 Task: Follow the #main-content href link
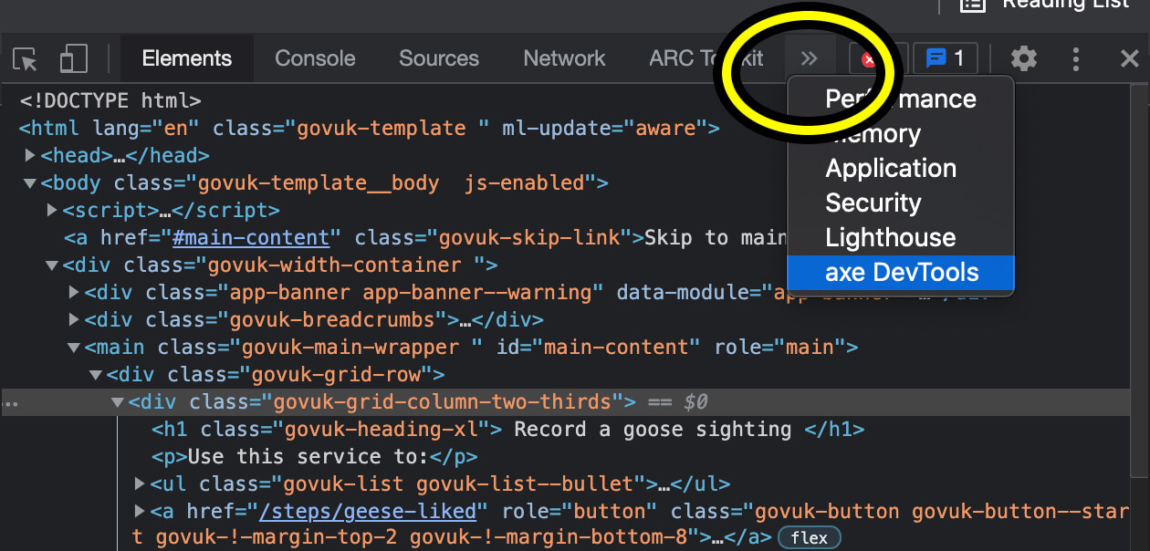[x=252, y=237]
